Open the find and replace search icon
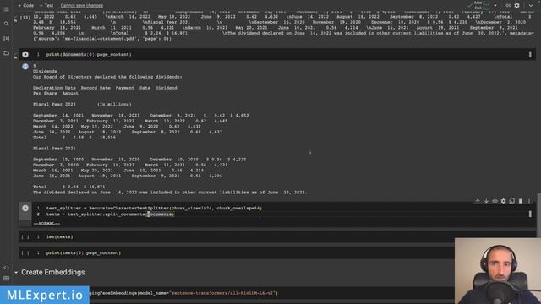The image size is (541, 304). point(6,24)
